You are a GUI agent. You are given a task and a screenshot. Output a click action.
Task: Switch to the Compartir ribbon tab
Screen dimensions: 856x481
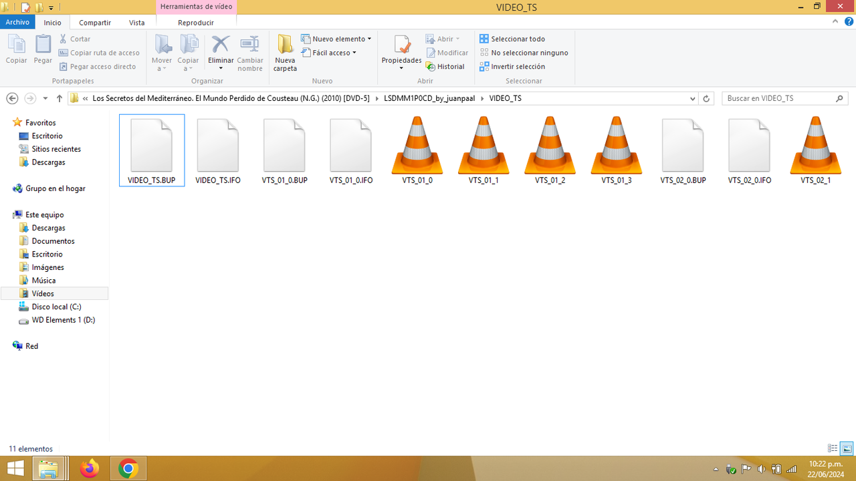pyautogui.click(x=95, y=22)
